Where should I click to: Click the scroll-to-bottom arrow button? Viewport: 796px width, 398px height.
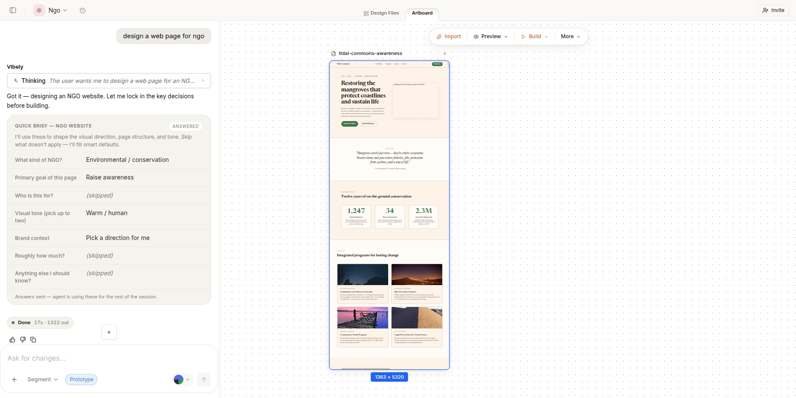(109, 332)
